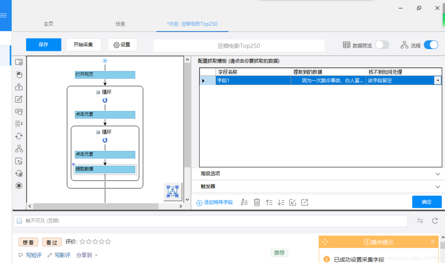Image resolution: width=445 pixels, height=263 pixels.
Task: Click the rename field pencil-list icon
Action: (244, 203)
